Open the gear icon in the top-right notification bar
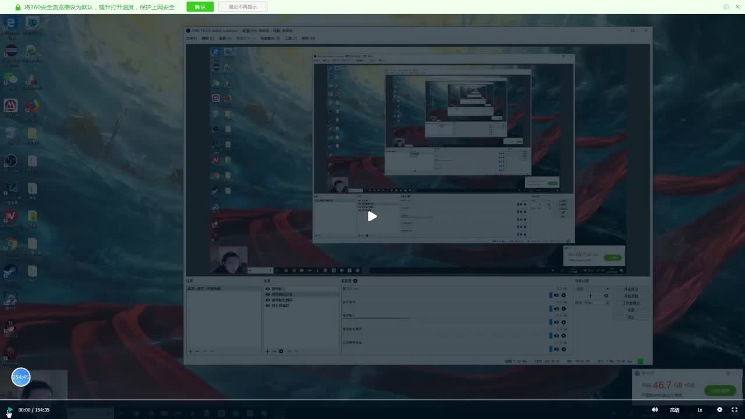 click(x=726, y=7)
